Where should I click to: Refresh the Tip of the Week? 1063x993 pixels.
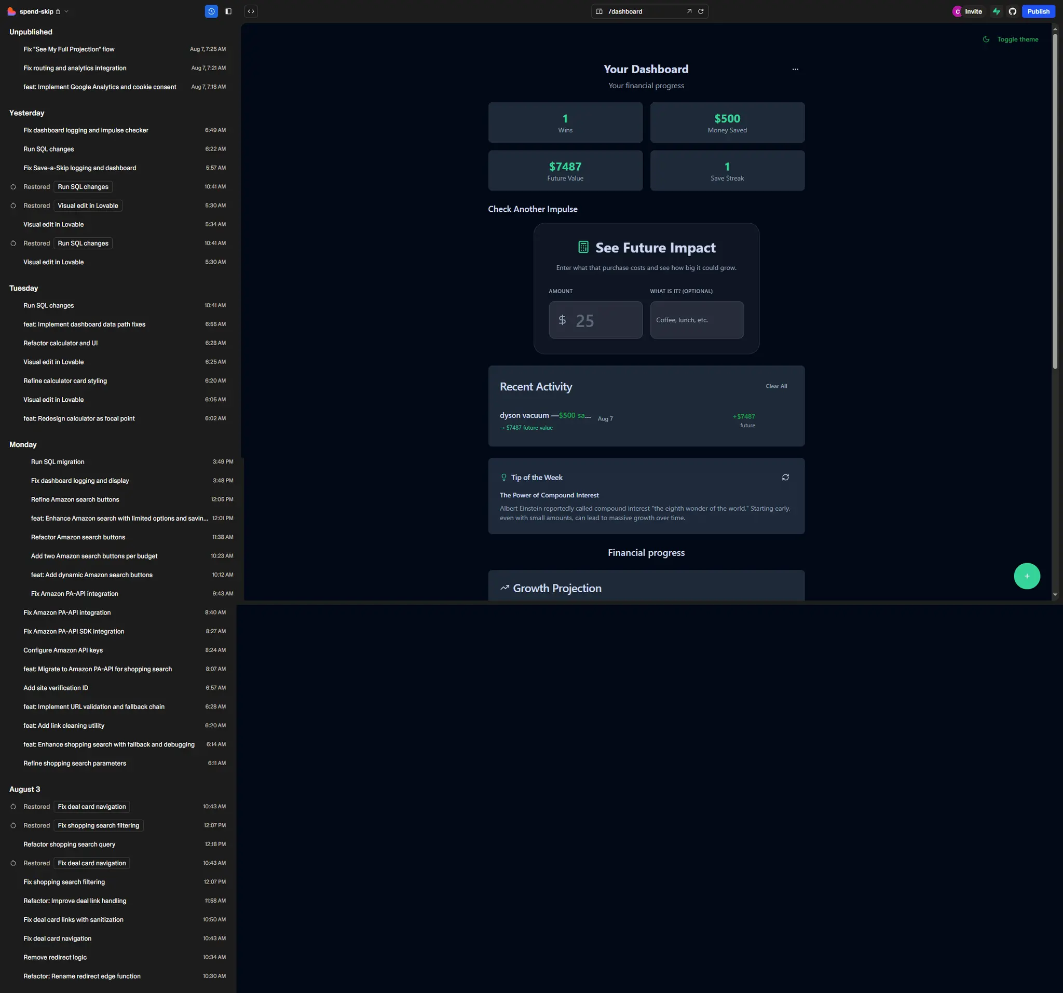point(785,477)
